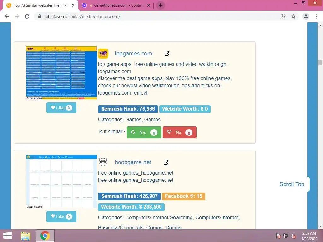The image size is (323, 242).
Task: Click Scroll Top to return upward
Action: (x=292, y=184)
